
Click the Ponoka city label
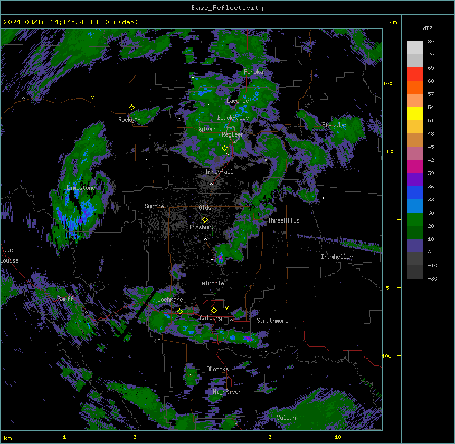point(253,72)
